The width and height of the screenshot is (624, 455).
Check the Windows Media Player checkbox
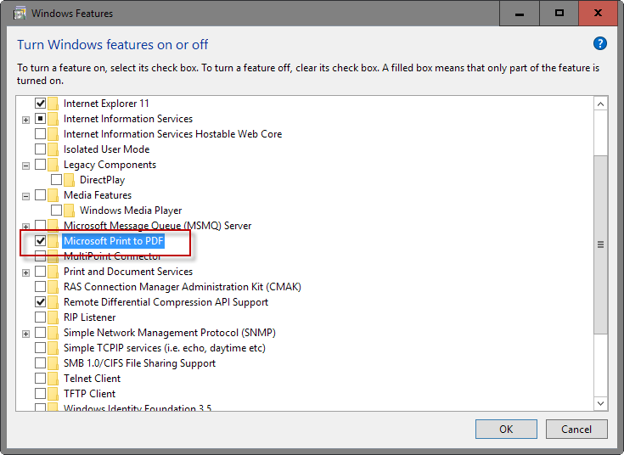click(57, 210)
